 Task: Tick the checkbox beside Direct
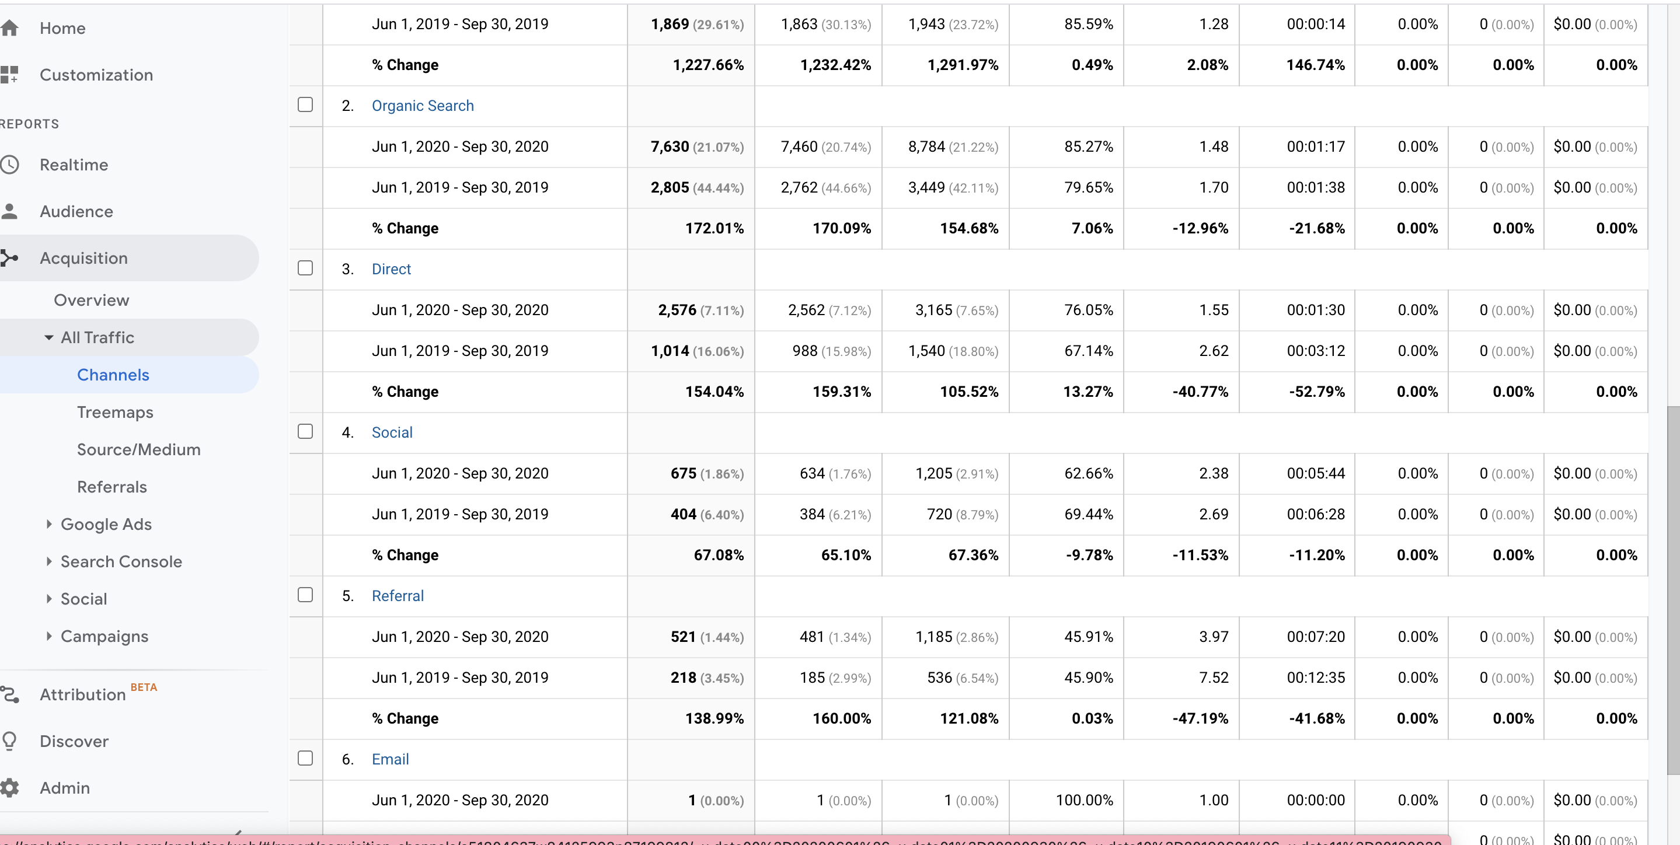(305, 268)
